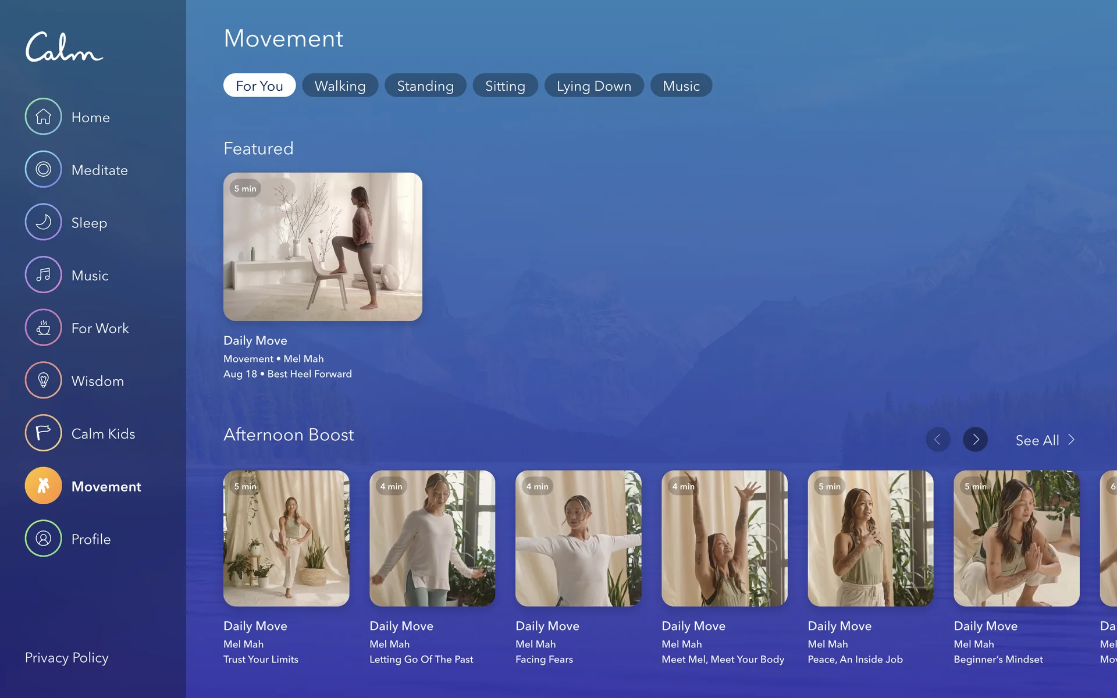Open Sleep moon icon

43,222
